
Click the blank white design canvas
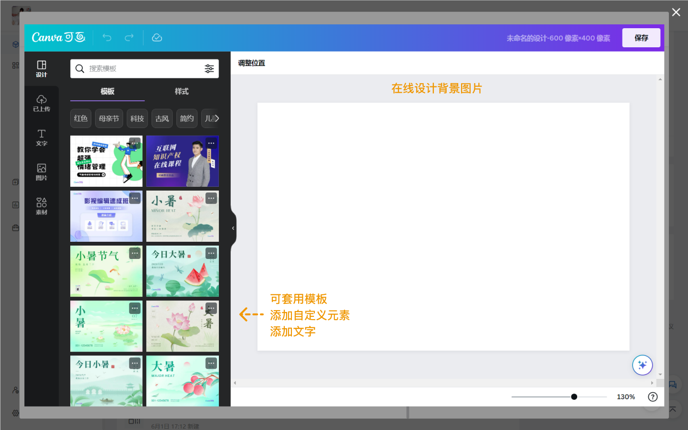click(x=443, y=226)
